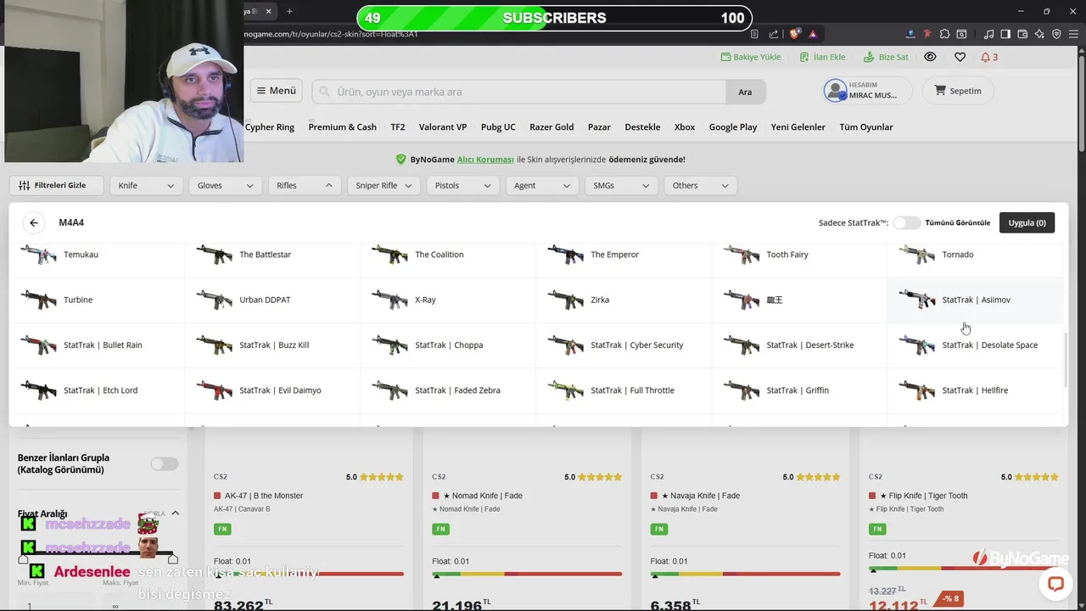Click the Navaja Knife Fade float bar
Image resolution: width=1086 pixels, height=611 pixels.
click(x=745, y=574)
